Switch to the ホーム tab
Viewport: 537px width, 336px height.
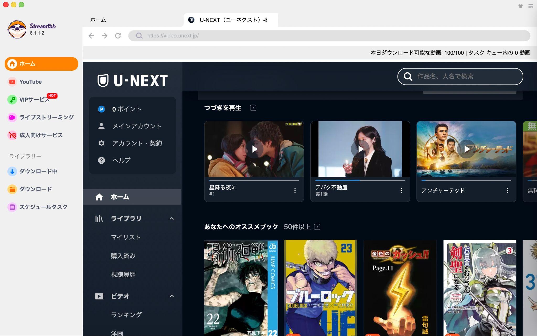(x=98, y=20)
